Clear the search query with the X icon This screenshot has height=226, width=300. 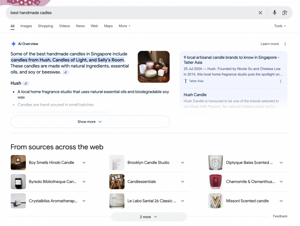pyautogui.click(x=260, y=13)
